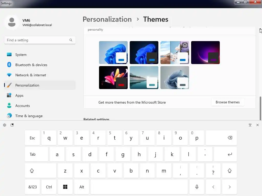Image resolution: width=262 pixels, height=196 pixels.
Task: Tap the p key
Action: [197, 138]
